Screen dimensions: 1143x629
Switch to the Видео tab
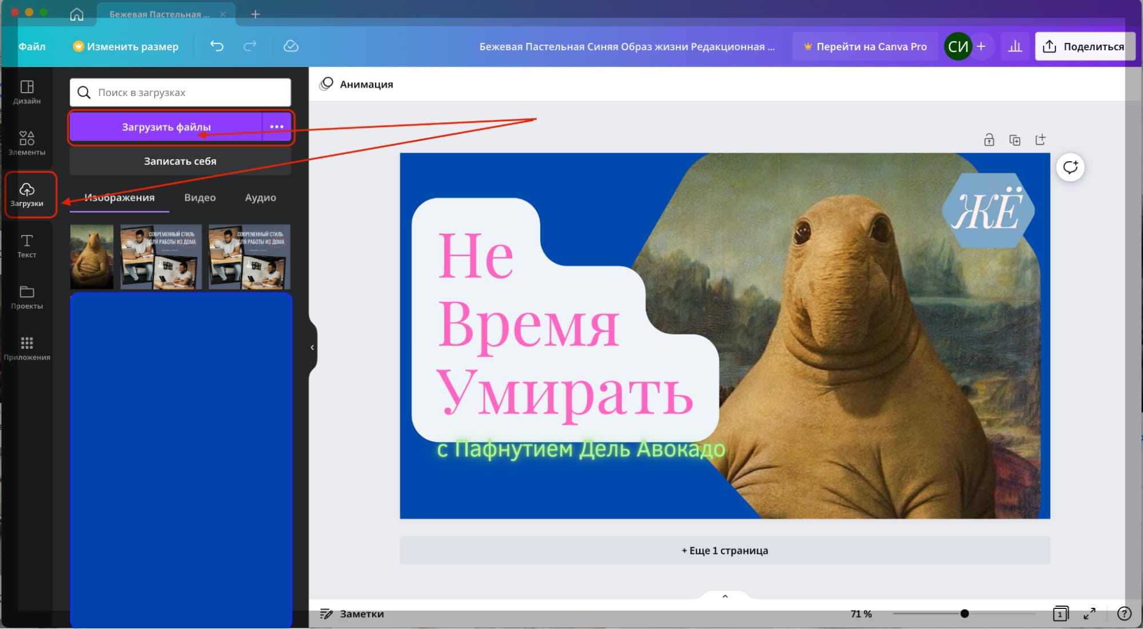point(200,197)
